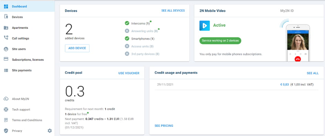
Task: Click the ADD DEVICE button
Action: coord(77,48)
